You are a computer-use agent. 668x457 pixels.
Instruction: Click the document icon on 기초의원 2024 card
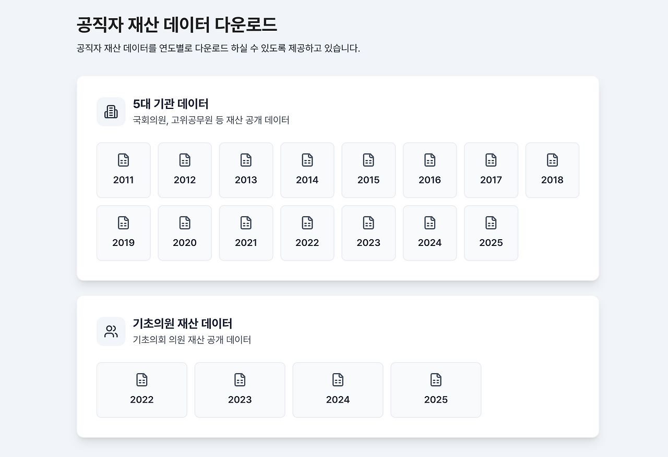point(338,379)
